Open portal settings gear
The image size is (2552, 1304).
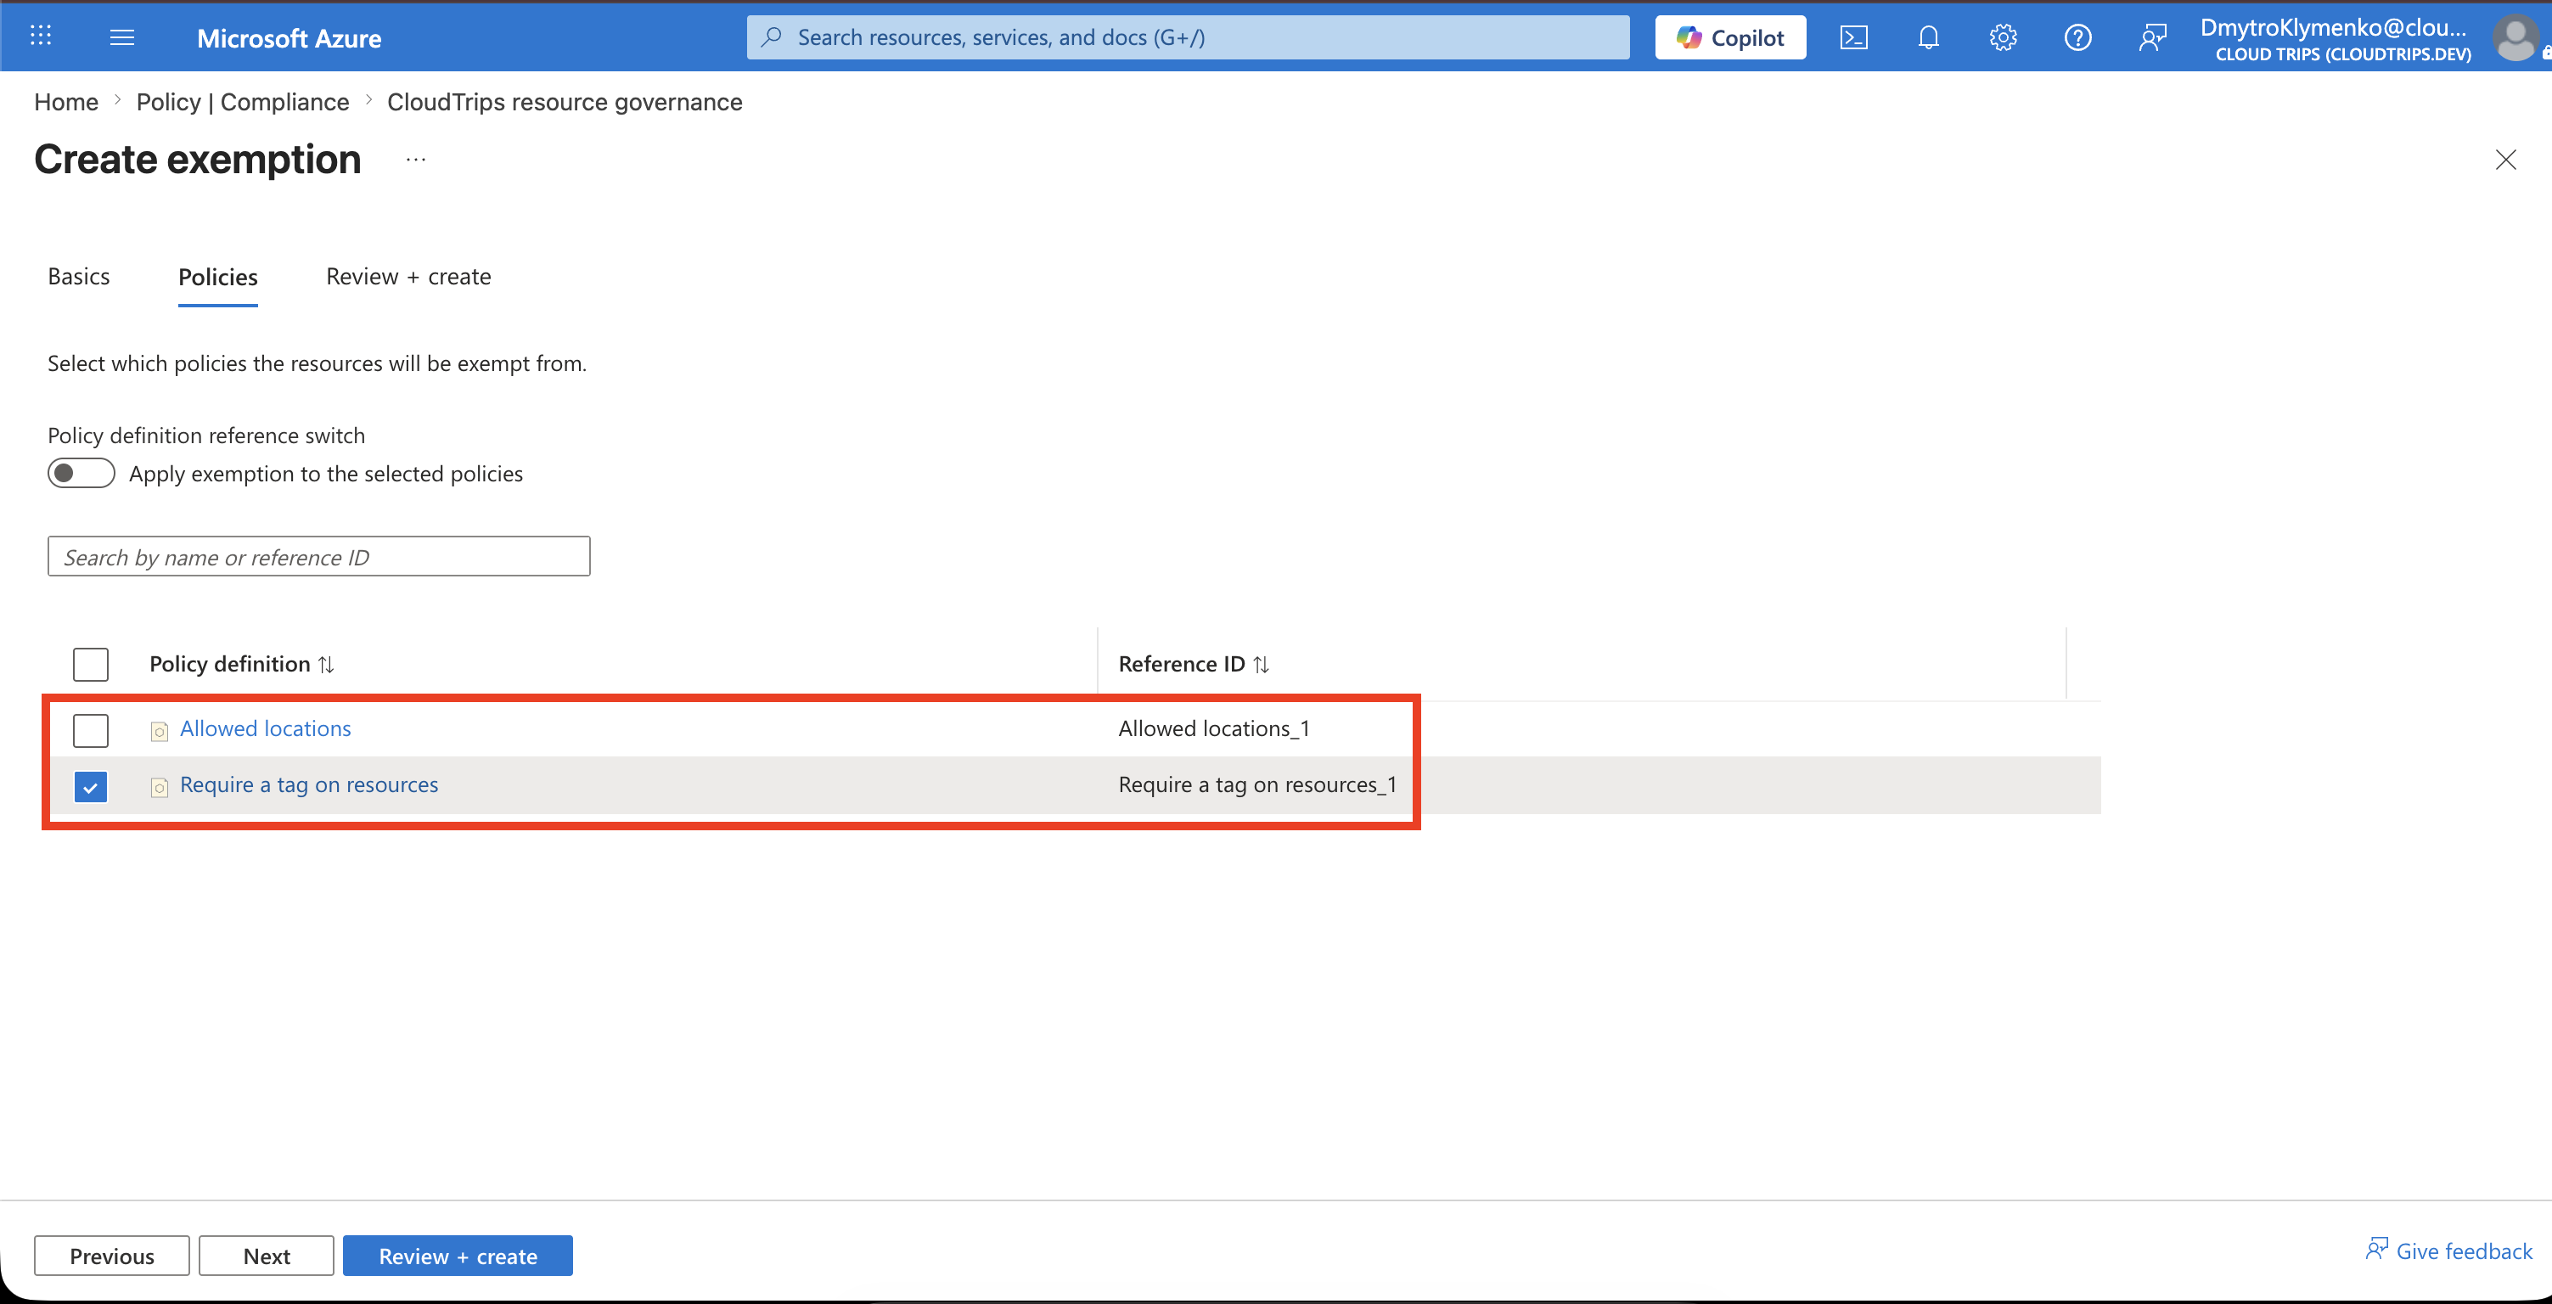click(2002, 37)
